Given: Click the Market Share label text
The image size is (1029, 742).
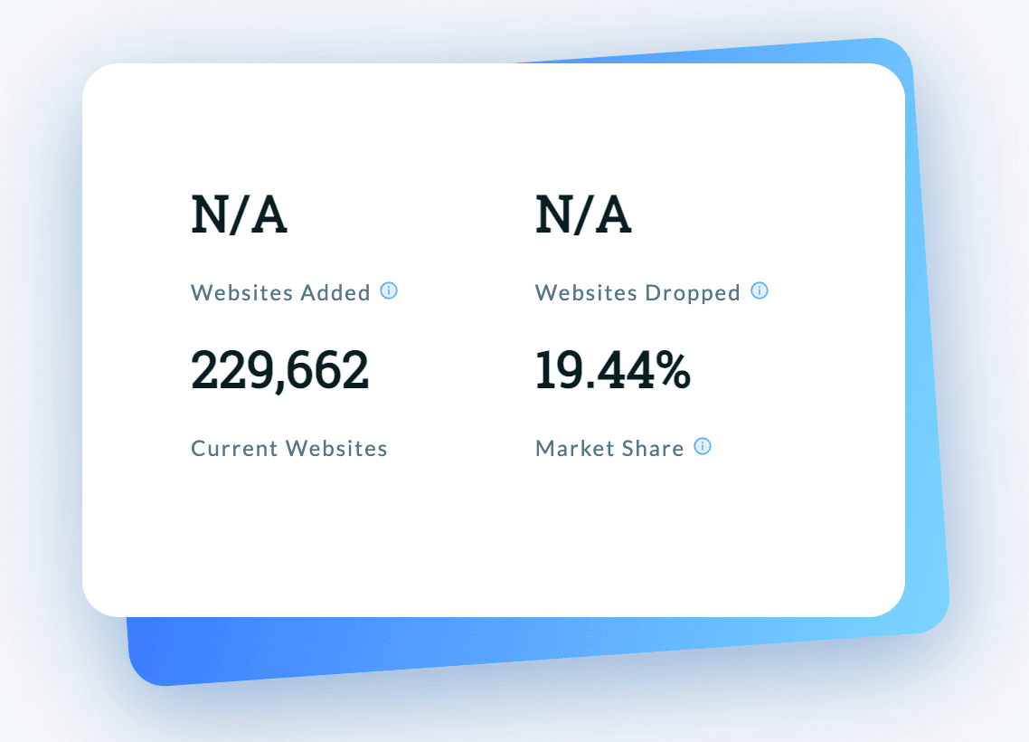Looking at the screenshot, I should 609,448.
